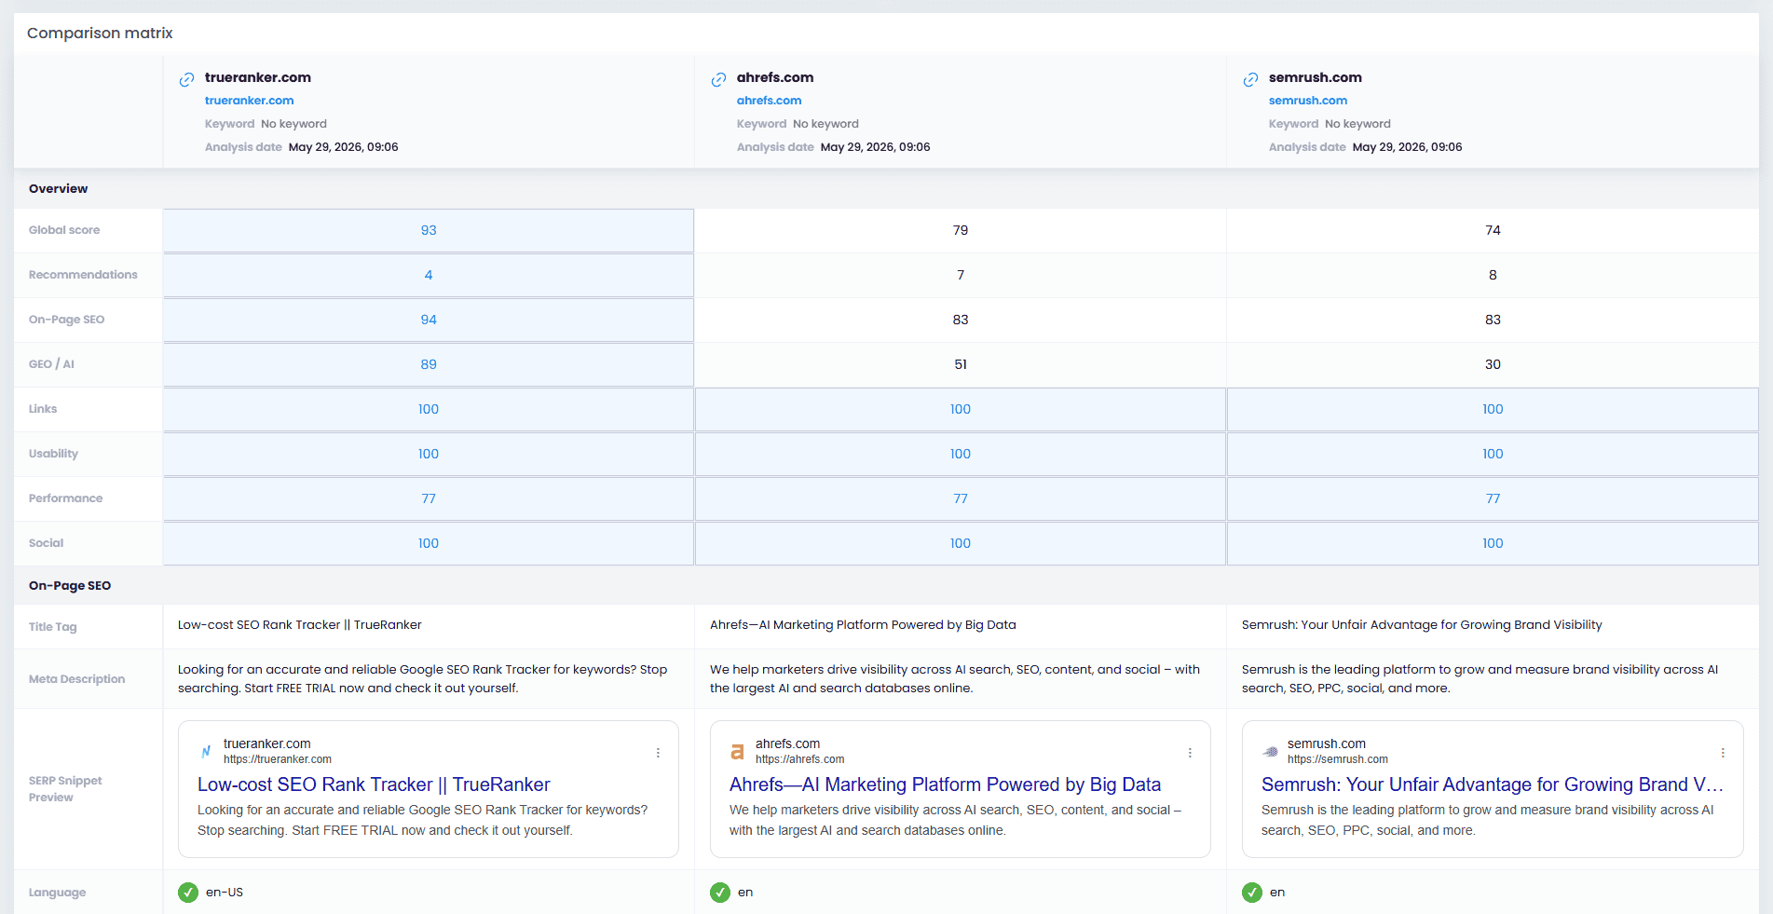Viewport: 1773px width, 914px height.
Task: Open SERP title Low-cost SEO Rank Tracker || TrueRanker
Action: pos(374,784)
